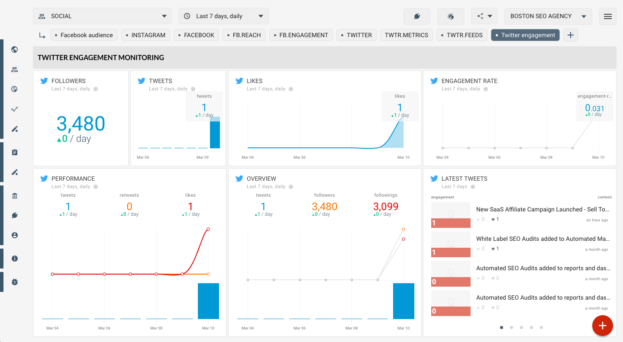Open the New SaaS Affiliate Campaign tweet
This screenshot has width=623, height=342.
pyautogui.click(x=543, y=209)
